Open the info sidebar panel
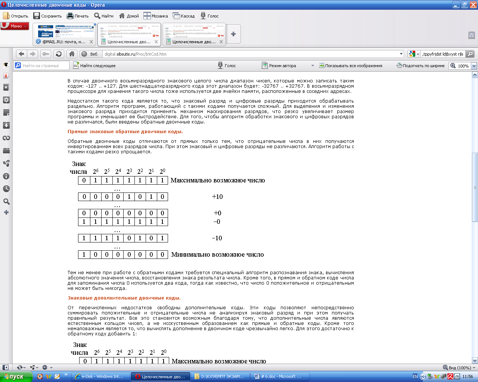478x382 pixels. click(x=6, y=176)
